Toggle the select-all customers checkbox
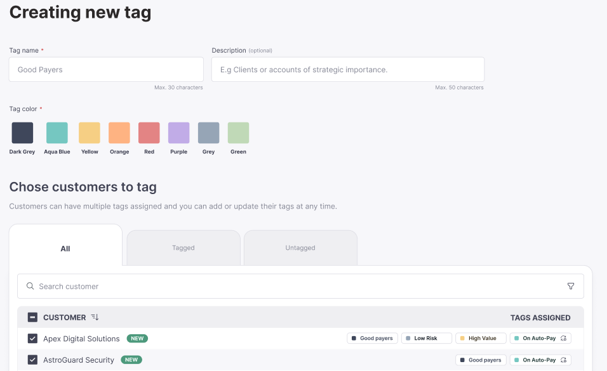The width and height of the screenshot is (607, 371). tap(32, 317)
